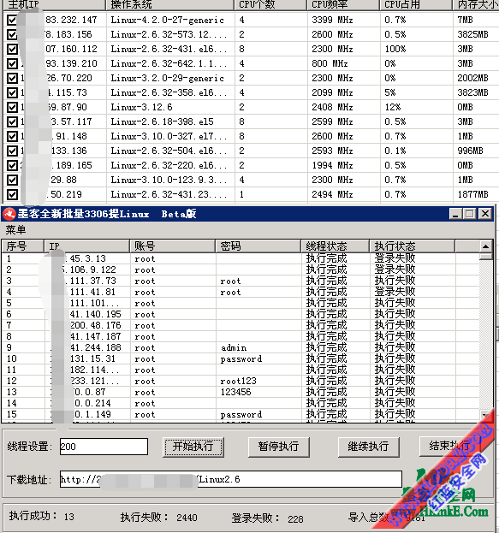Select row 10 with password 'password'
The width and height of the screenshot is (499, 533).
tap(241, 358)
